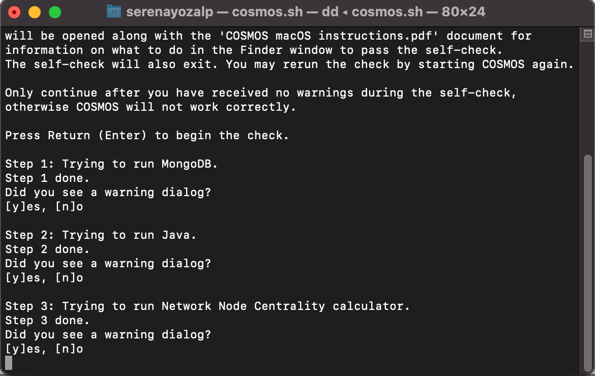Minimize the window using the yellow button
Screen dimensions: 595x376
tap(35, 12)
